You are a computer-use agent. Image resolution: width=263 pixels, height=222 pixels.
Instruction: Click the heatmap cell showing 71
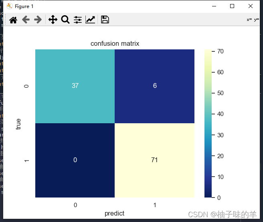point(155,160)
